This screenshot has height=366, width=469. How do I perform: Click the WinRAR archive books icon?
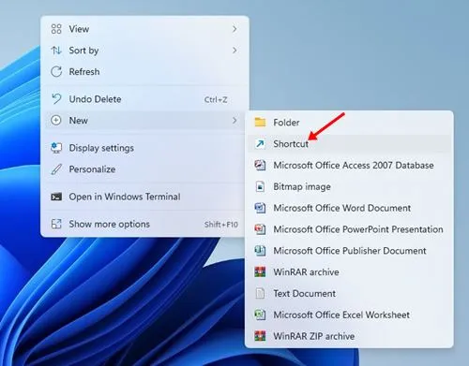point(260,271)
